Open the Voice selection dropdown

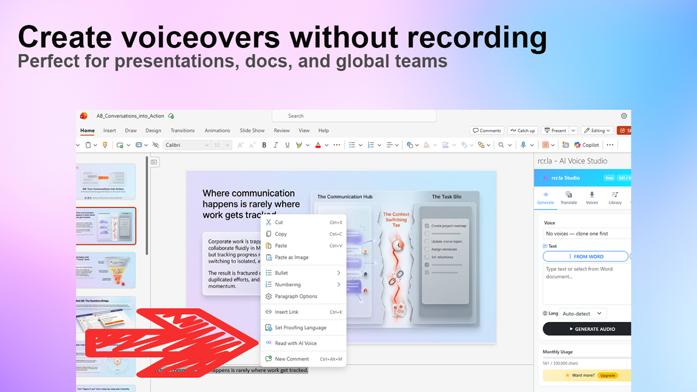(587, 234)
